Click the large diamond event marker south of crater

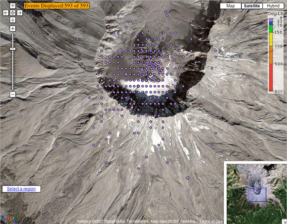pos(187,178)
